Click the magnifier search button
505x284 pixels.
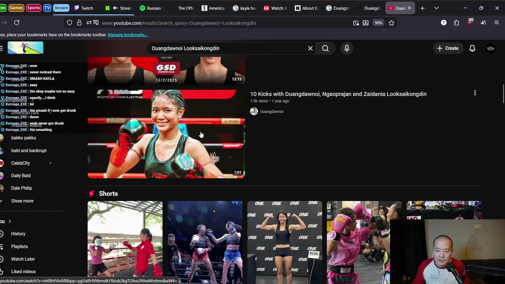325,48
